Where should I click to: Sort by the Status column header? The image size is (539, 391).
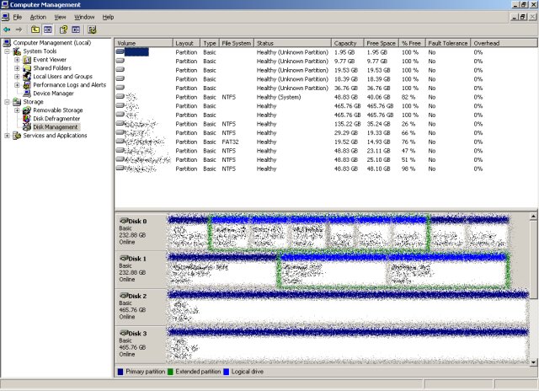coord(292,43)
